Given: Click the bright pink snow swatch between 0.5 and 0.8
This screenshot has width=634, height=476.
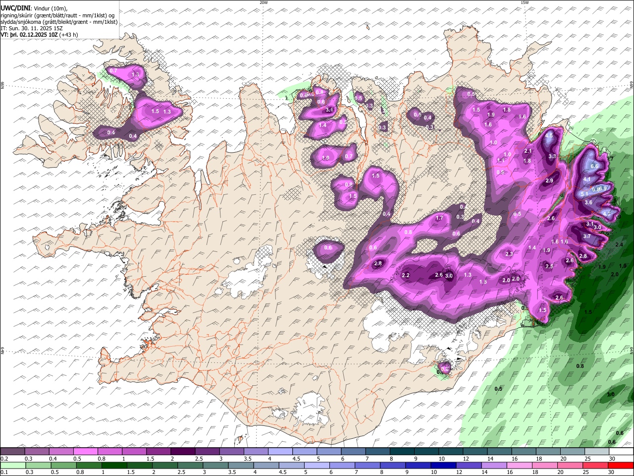Looking at the screenshot, I should point(85,451).
